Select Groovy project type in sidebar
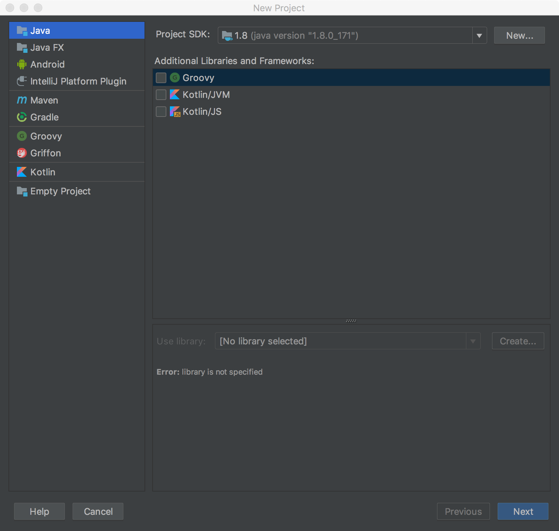 pyautogui.click(x=77, y=136)
